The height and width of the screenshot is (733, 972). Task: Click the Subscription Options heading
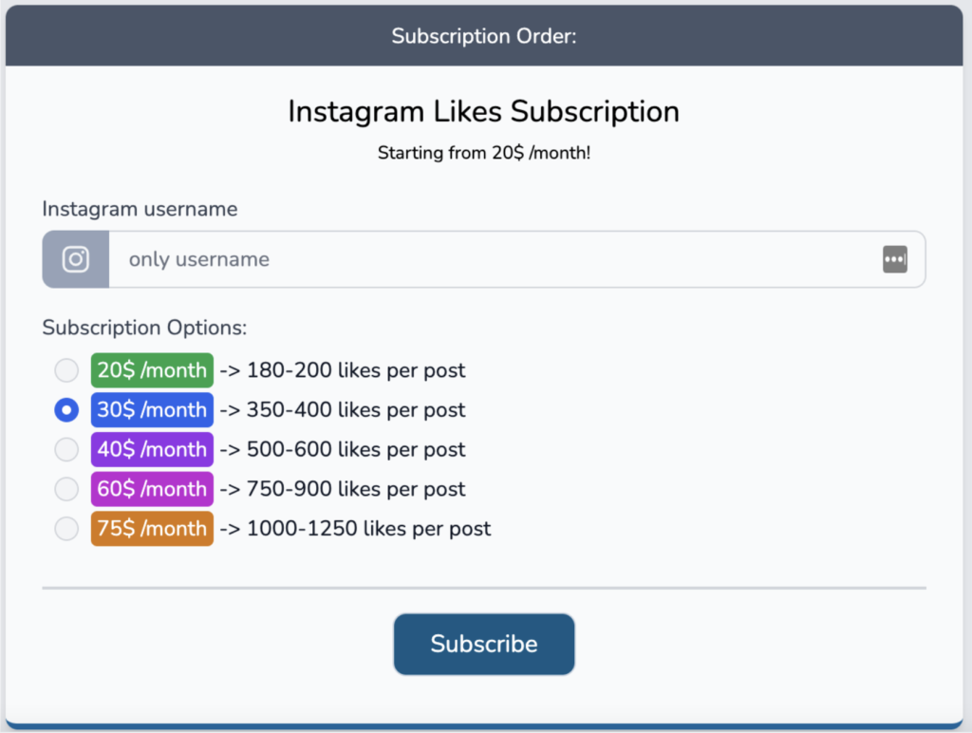point(144,327)
